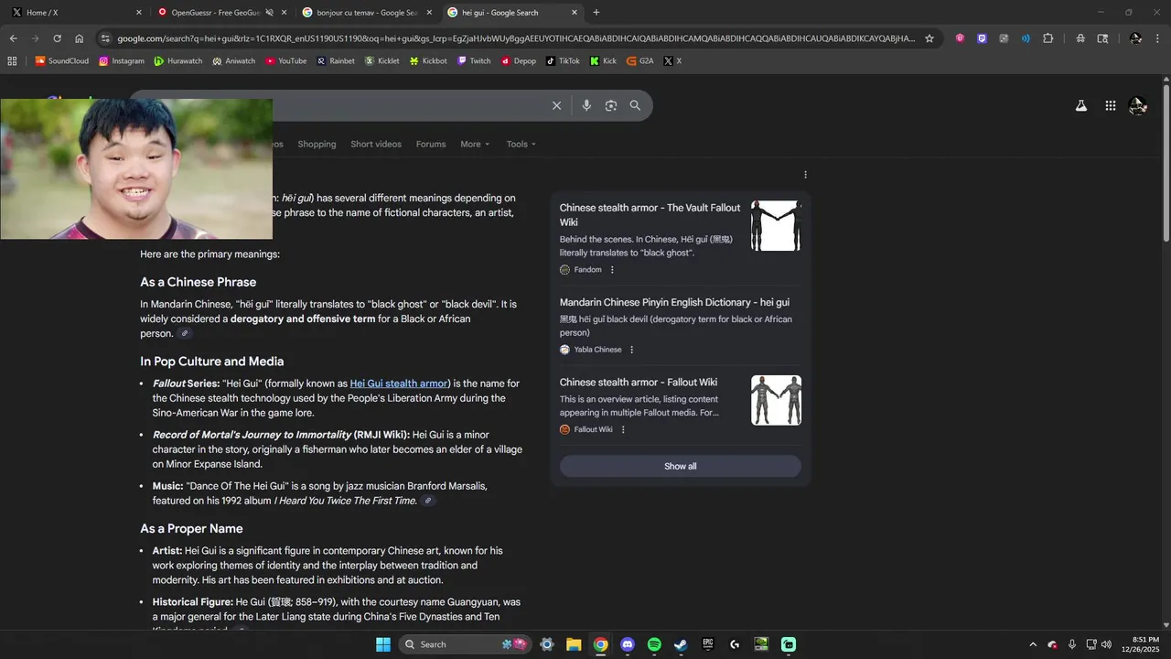Switch to the Home / X tab
Image resolution: width=1171 pixels, height=659 pixels.
(x=75, y=13)
